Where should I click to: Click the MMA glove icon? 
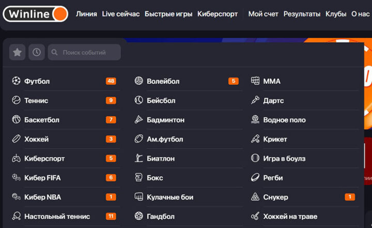tap(255, 81)
